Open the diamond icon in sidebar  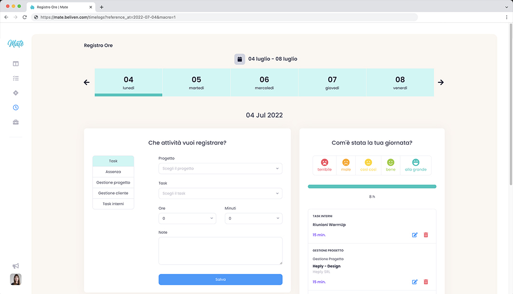(16, 93)
